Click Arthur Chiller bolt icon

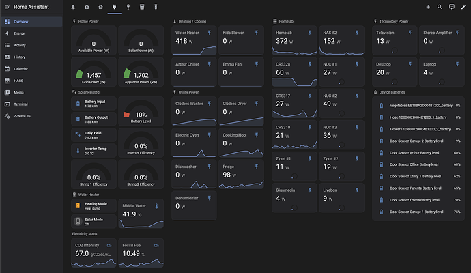coord(210,64)
